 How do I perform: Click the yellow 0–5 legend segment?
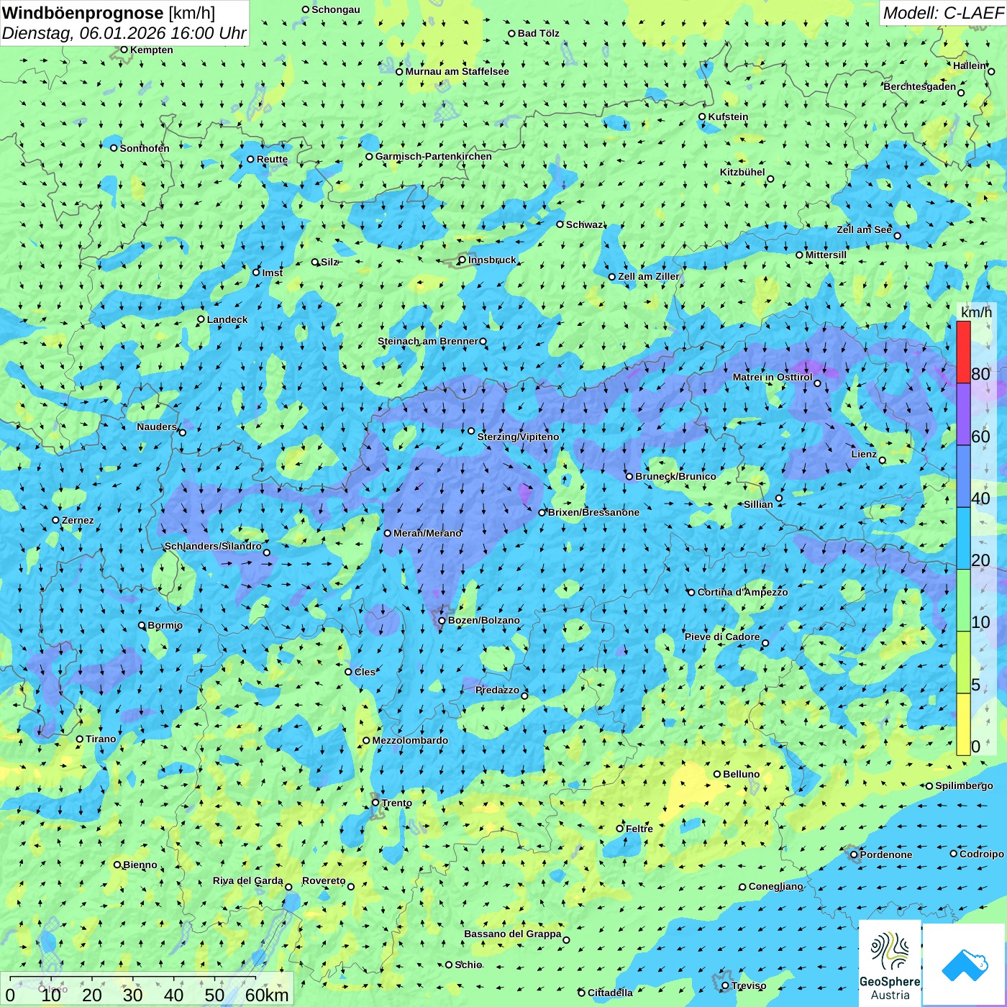click(963, 724)
